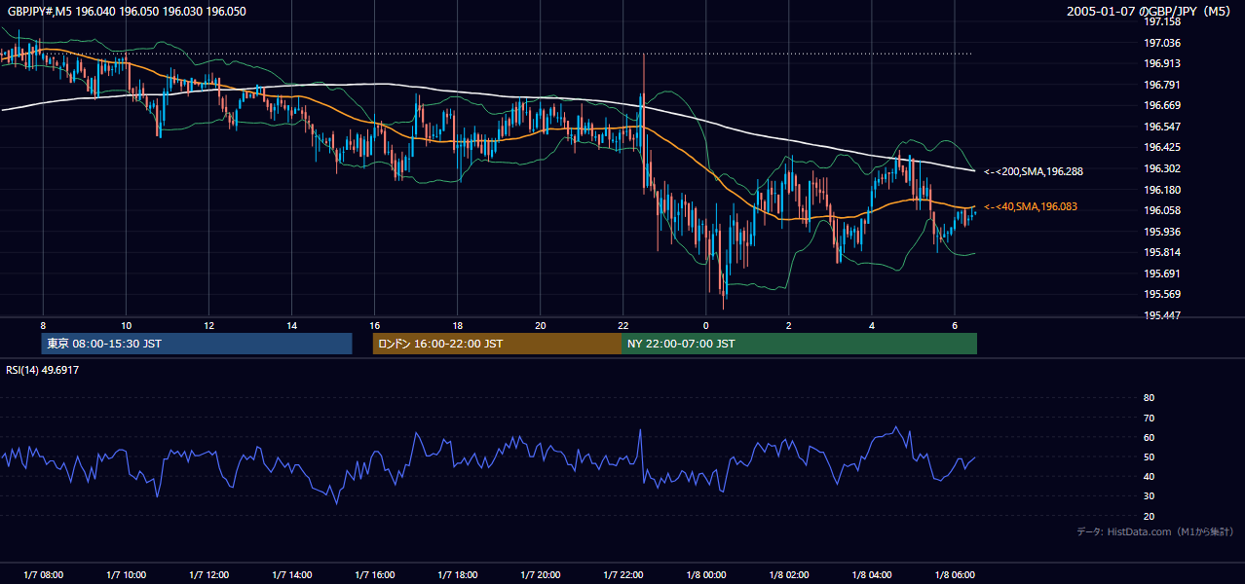
Task: Click RSI scale level 40
Action: tap(1149, 476)
